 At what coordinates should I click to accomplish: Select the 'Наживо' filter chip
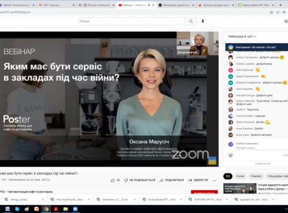coord(256,176)
